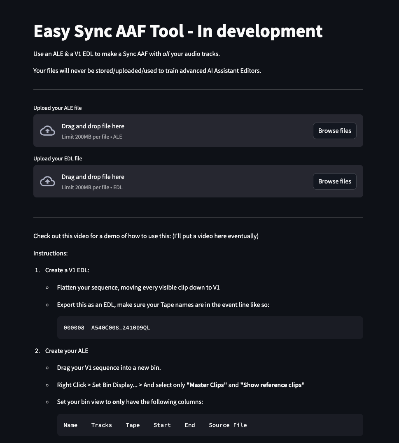Click the bold "Show reference clips" text
The height and width of the screenshot is (443, 399).
pos(272,385)
